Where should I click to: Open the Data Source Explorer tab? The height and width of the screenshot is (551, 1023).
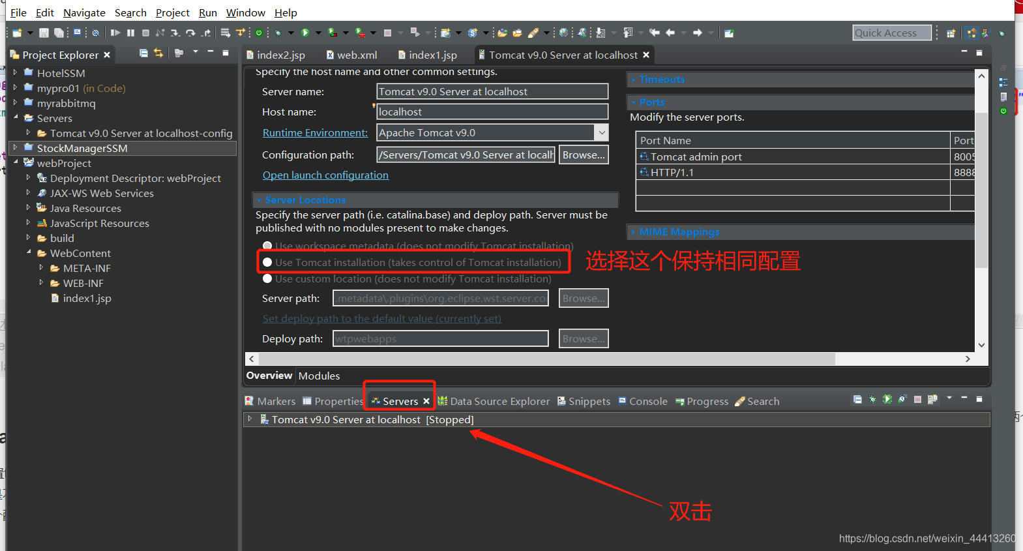pyautogui.click(x=494, y=401)
